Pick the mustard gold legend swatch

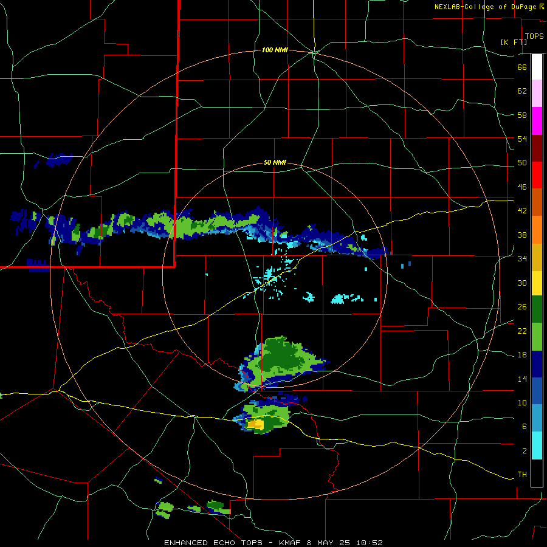tap(537, 257)
